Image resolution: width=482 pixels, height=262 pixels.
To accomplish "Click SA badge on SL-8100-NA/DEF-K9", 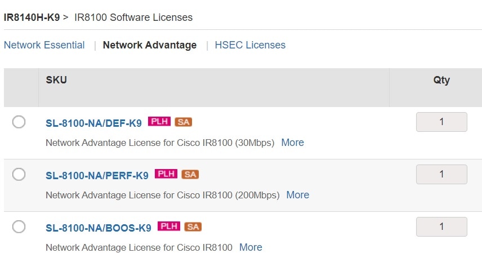I will (x=184, y=122).
